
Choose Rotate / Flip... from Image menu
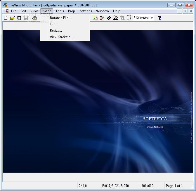click(65, 18)
